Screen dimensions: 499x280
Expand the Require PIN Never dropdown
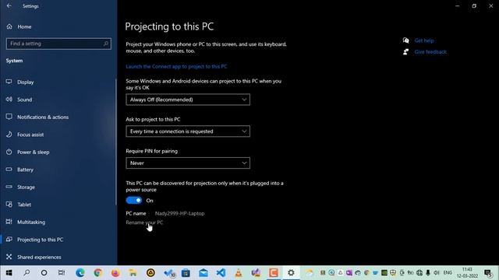click(x=188, y=163)
